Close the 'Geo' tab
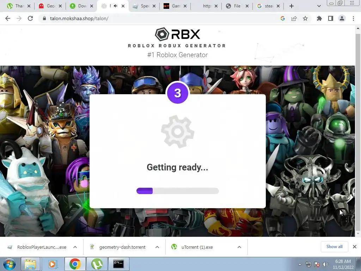This screenshot has height=271, width=361. point(60,6)
